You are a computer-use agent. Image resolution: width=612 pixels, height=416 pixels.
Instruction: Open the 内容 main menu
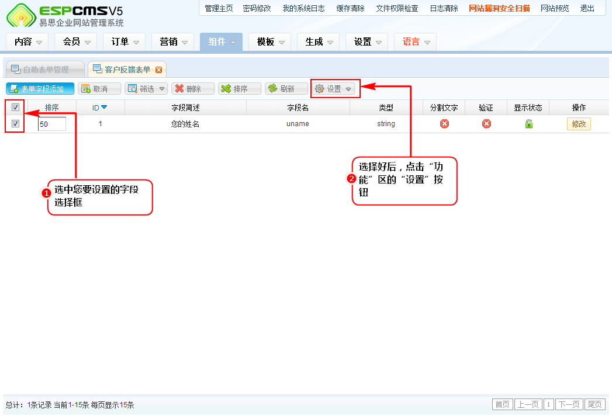27,41
